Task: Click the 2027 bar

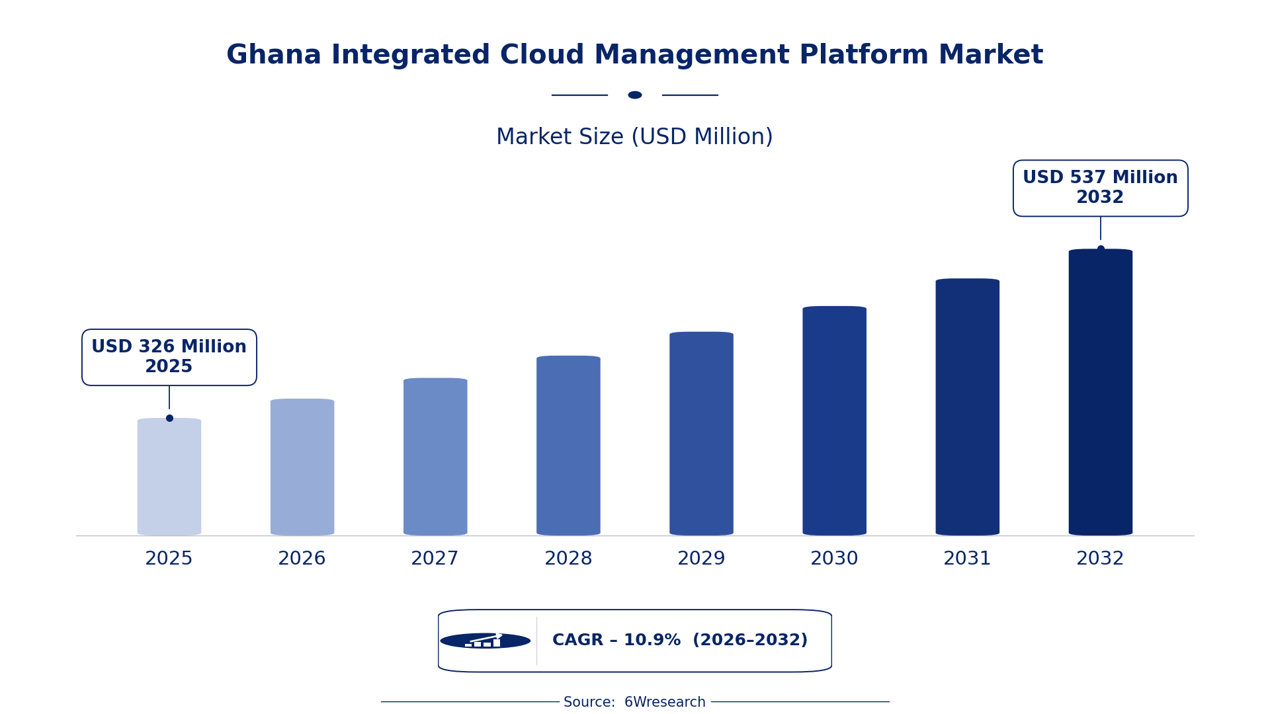Action: 435,457
